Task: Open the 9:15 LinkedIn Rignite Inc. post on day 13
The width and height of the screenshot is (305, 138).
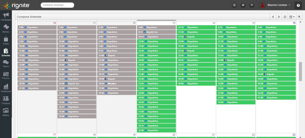Action: click(156, 32)
